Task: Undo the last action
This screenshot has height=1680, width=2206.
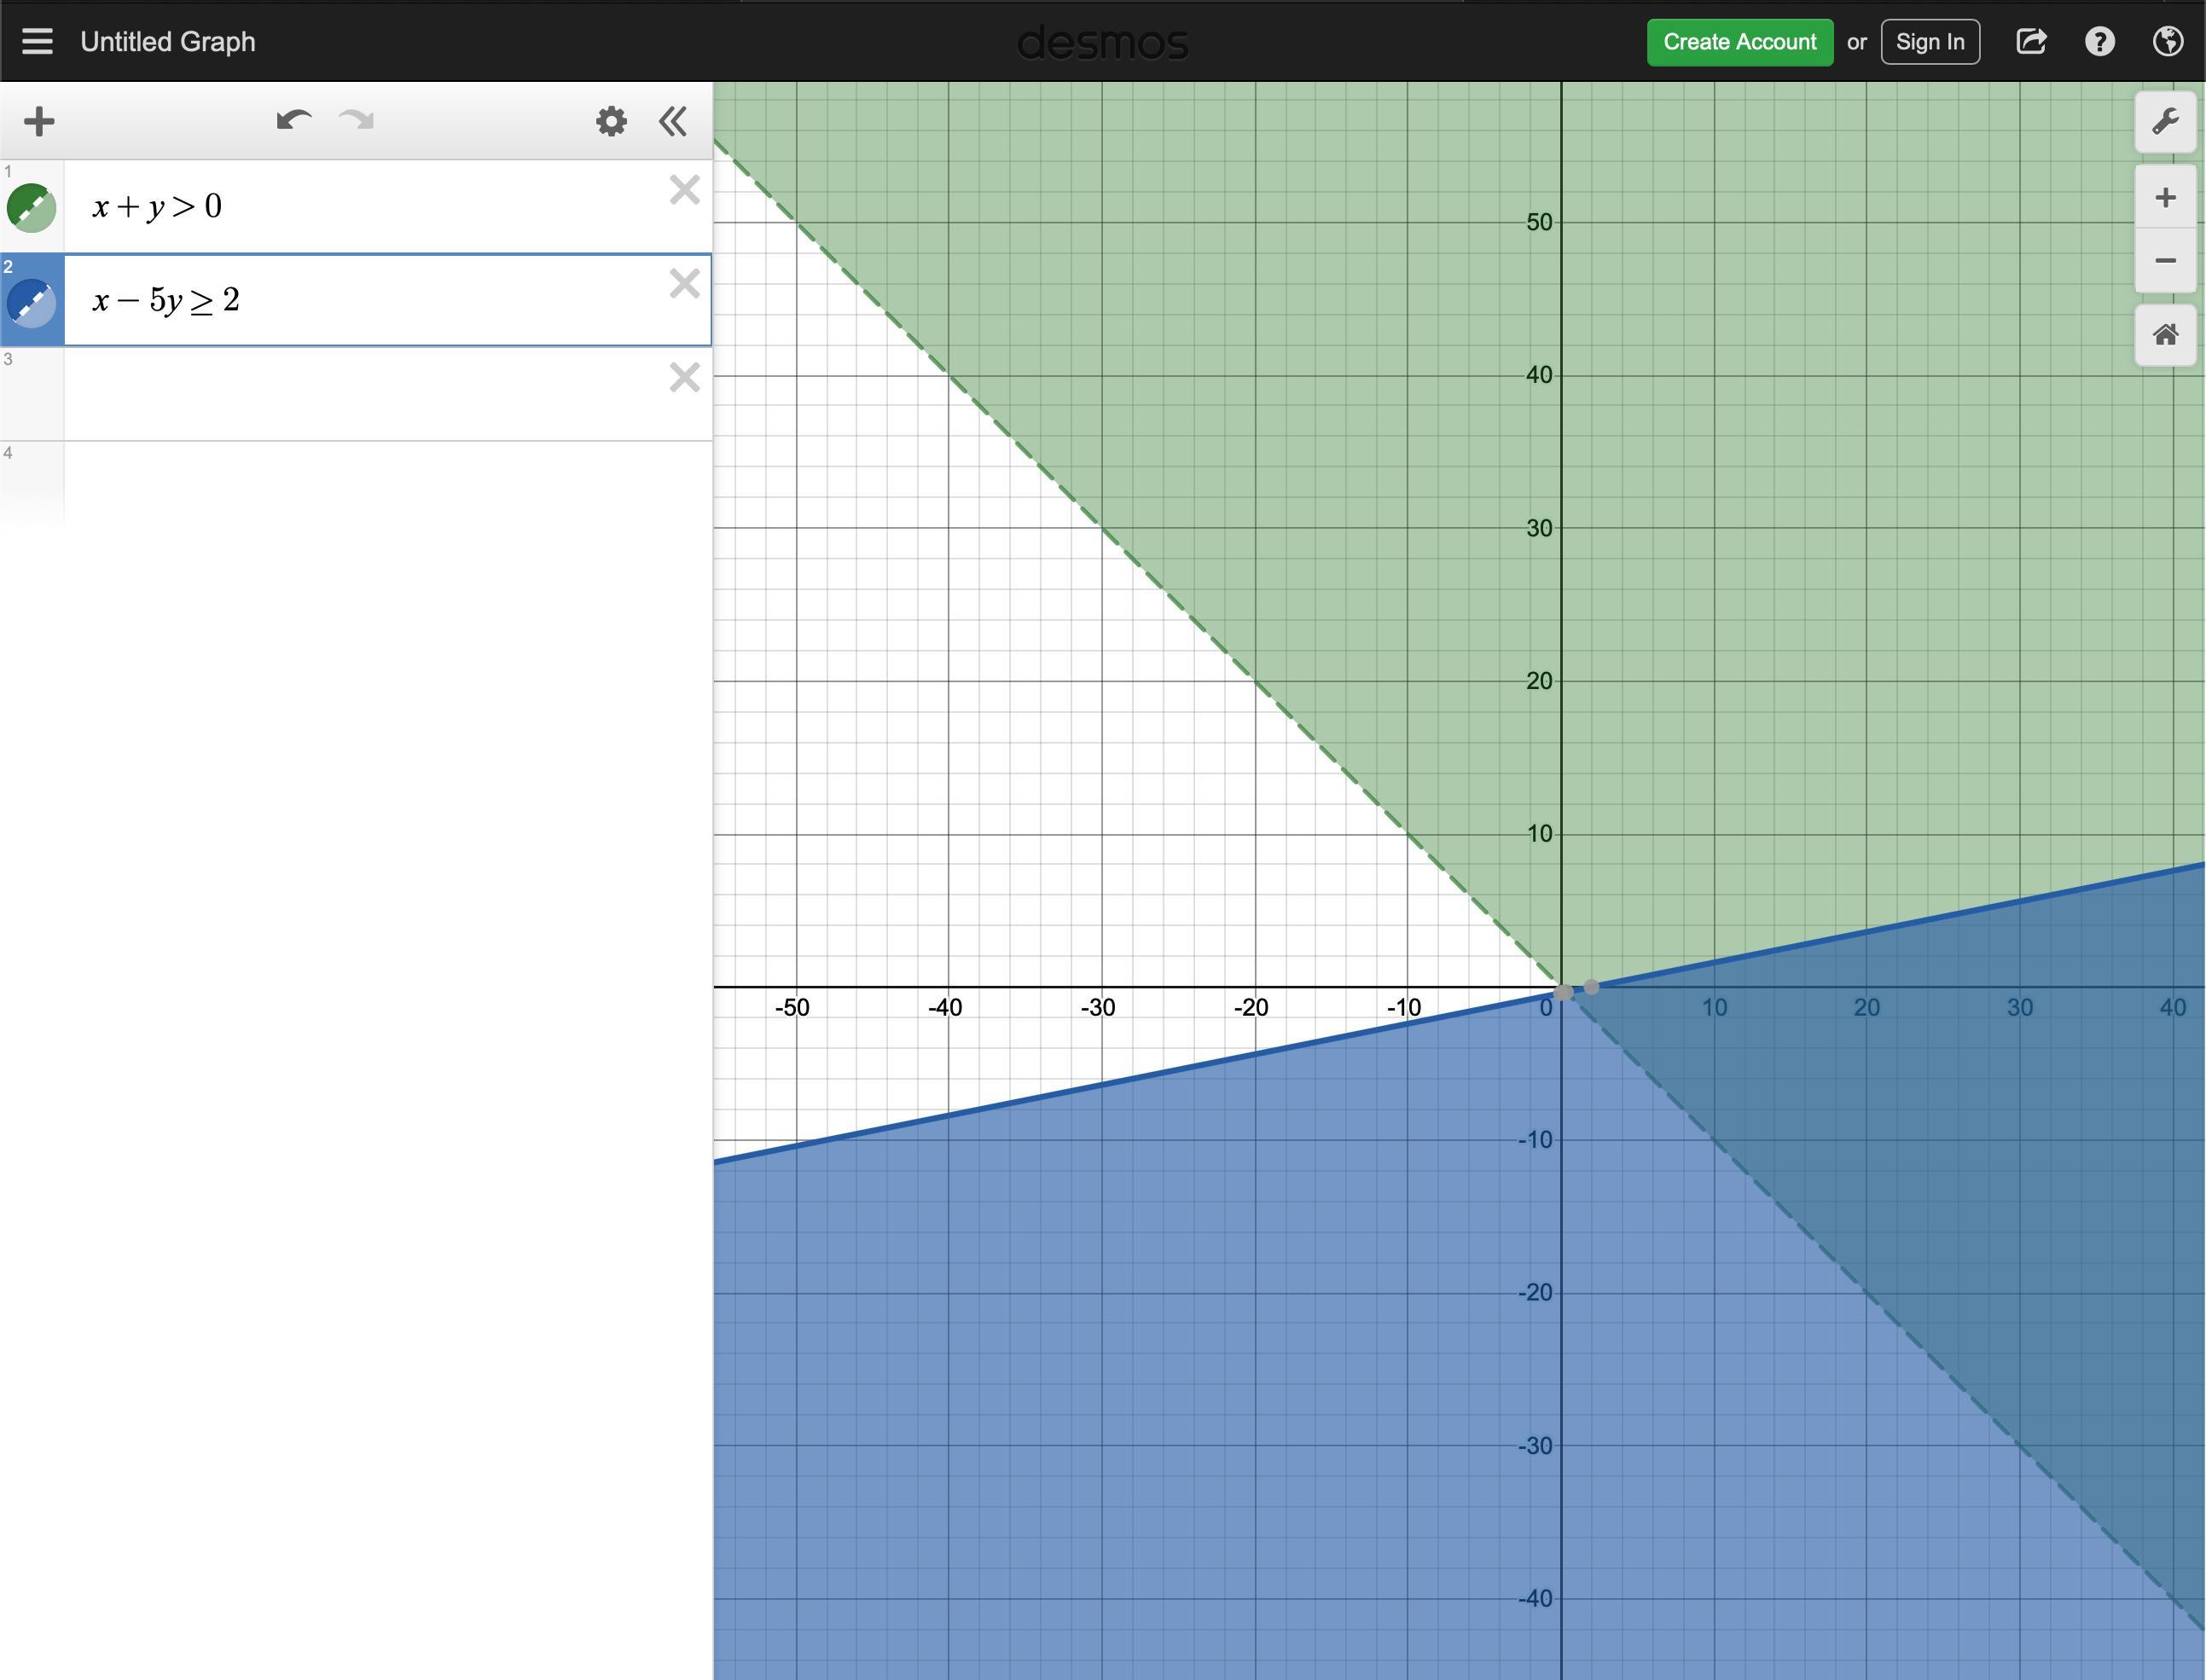Action: (293, 121)
